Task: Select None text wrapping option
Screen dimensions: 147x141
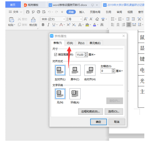Action: pos(60,94)
